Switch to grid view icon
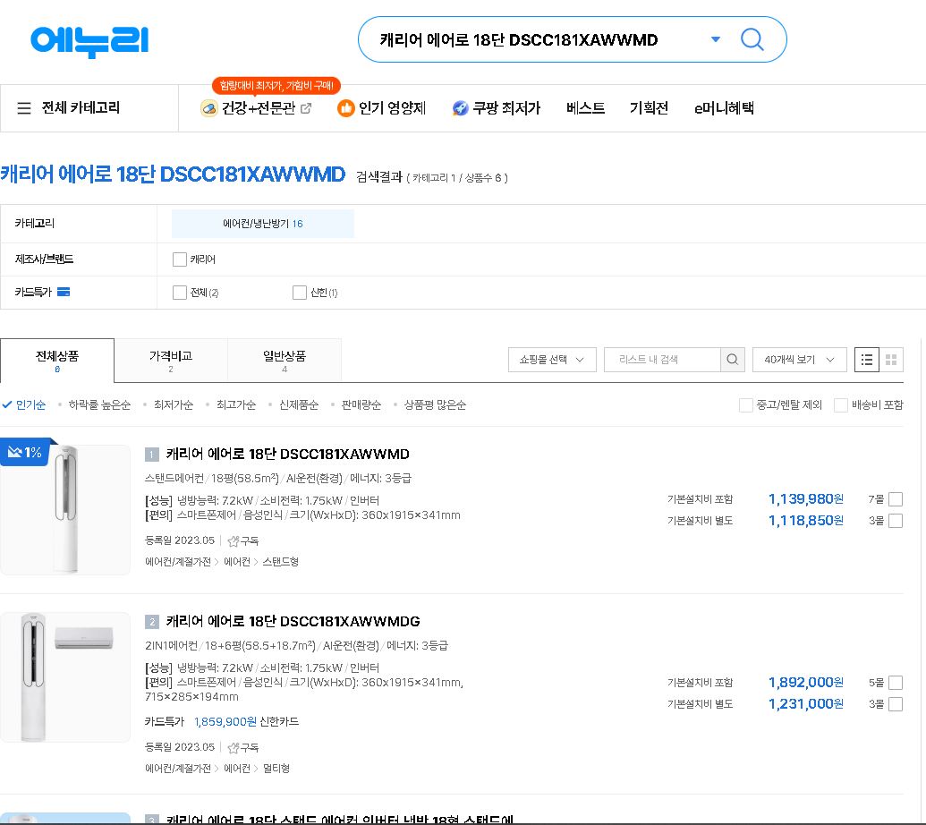The width and height of the screenshot is (926, 825). coord(891,360)
